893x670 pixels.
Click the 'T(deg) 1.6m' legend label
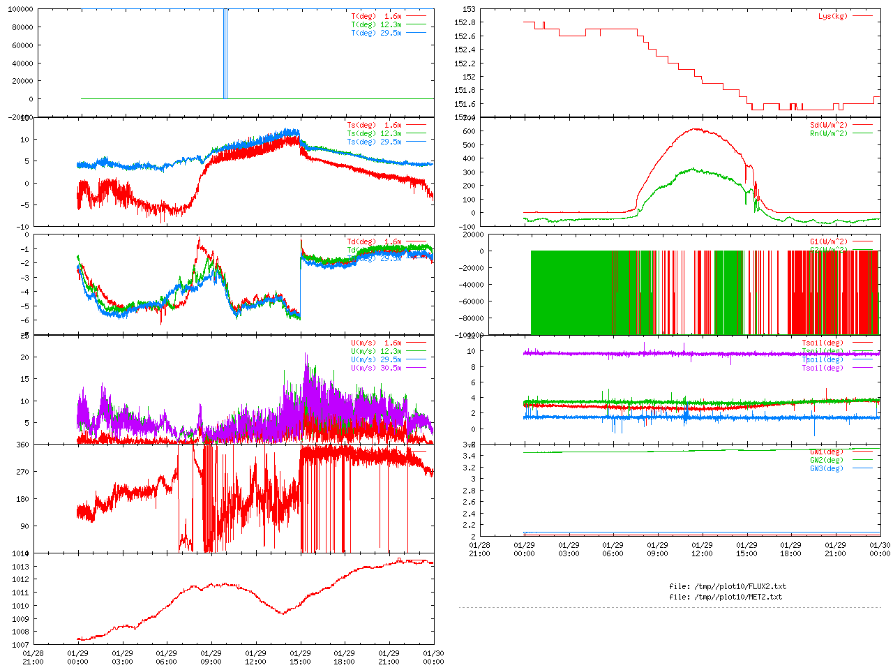click(376, 16)
